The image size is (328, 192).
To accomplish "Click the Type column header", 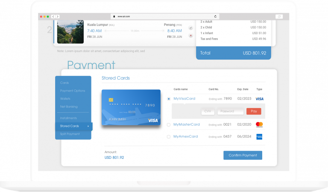I will pyautogui.click(x=259, y=89).
